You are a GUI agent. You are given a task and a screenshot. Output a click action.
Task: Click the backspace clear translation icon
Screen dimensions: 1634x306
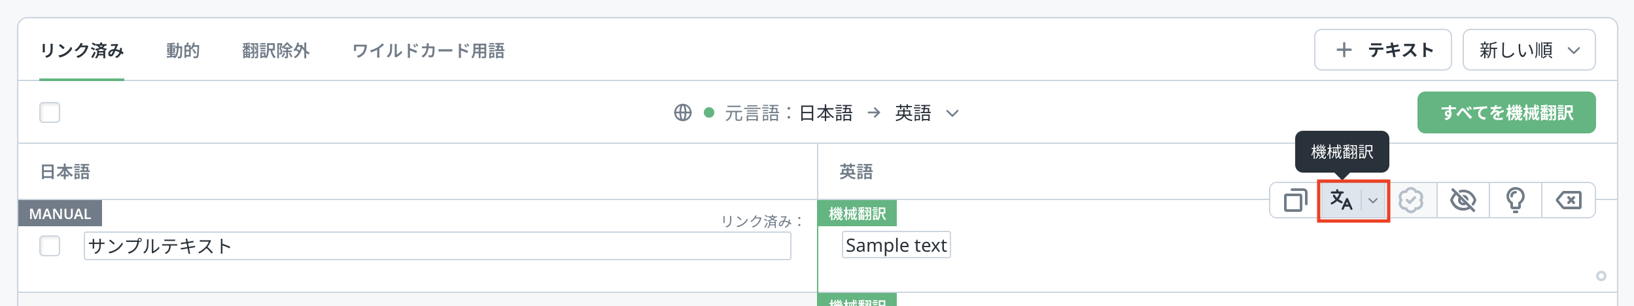click(1569, 200)
